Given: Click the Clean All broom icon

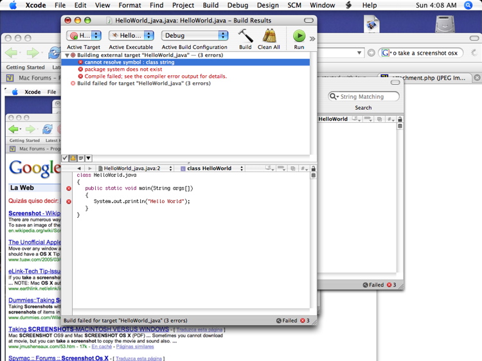Looking at the screenshot, I should click(269, 35).
